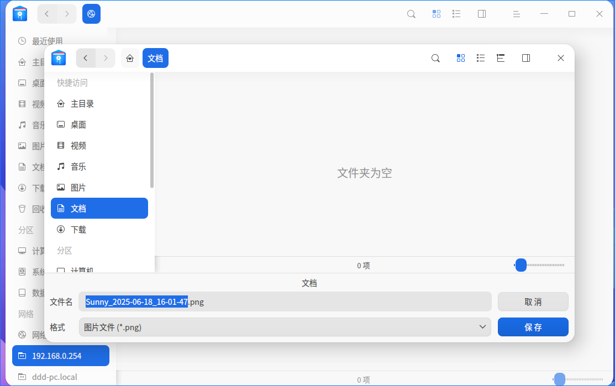This screenshot has width=615, height=386.
Task: Click the forward arrow in save dialog
Action: 106,58
